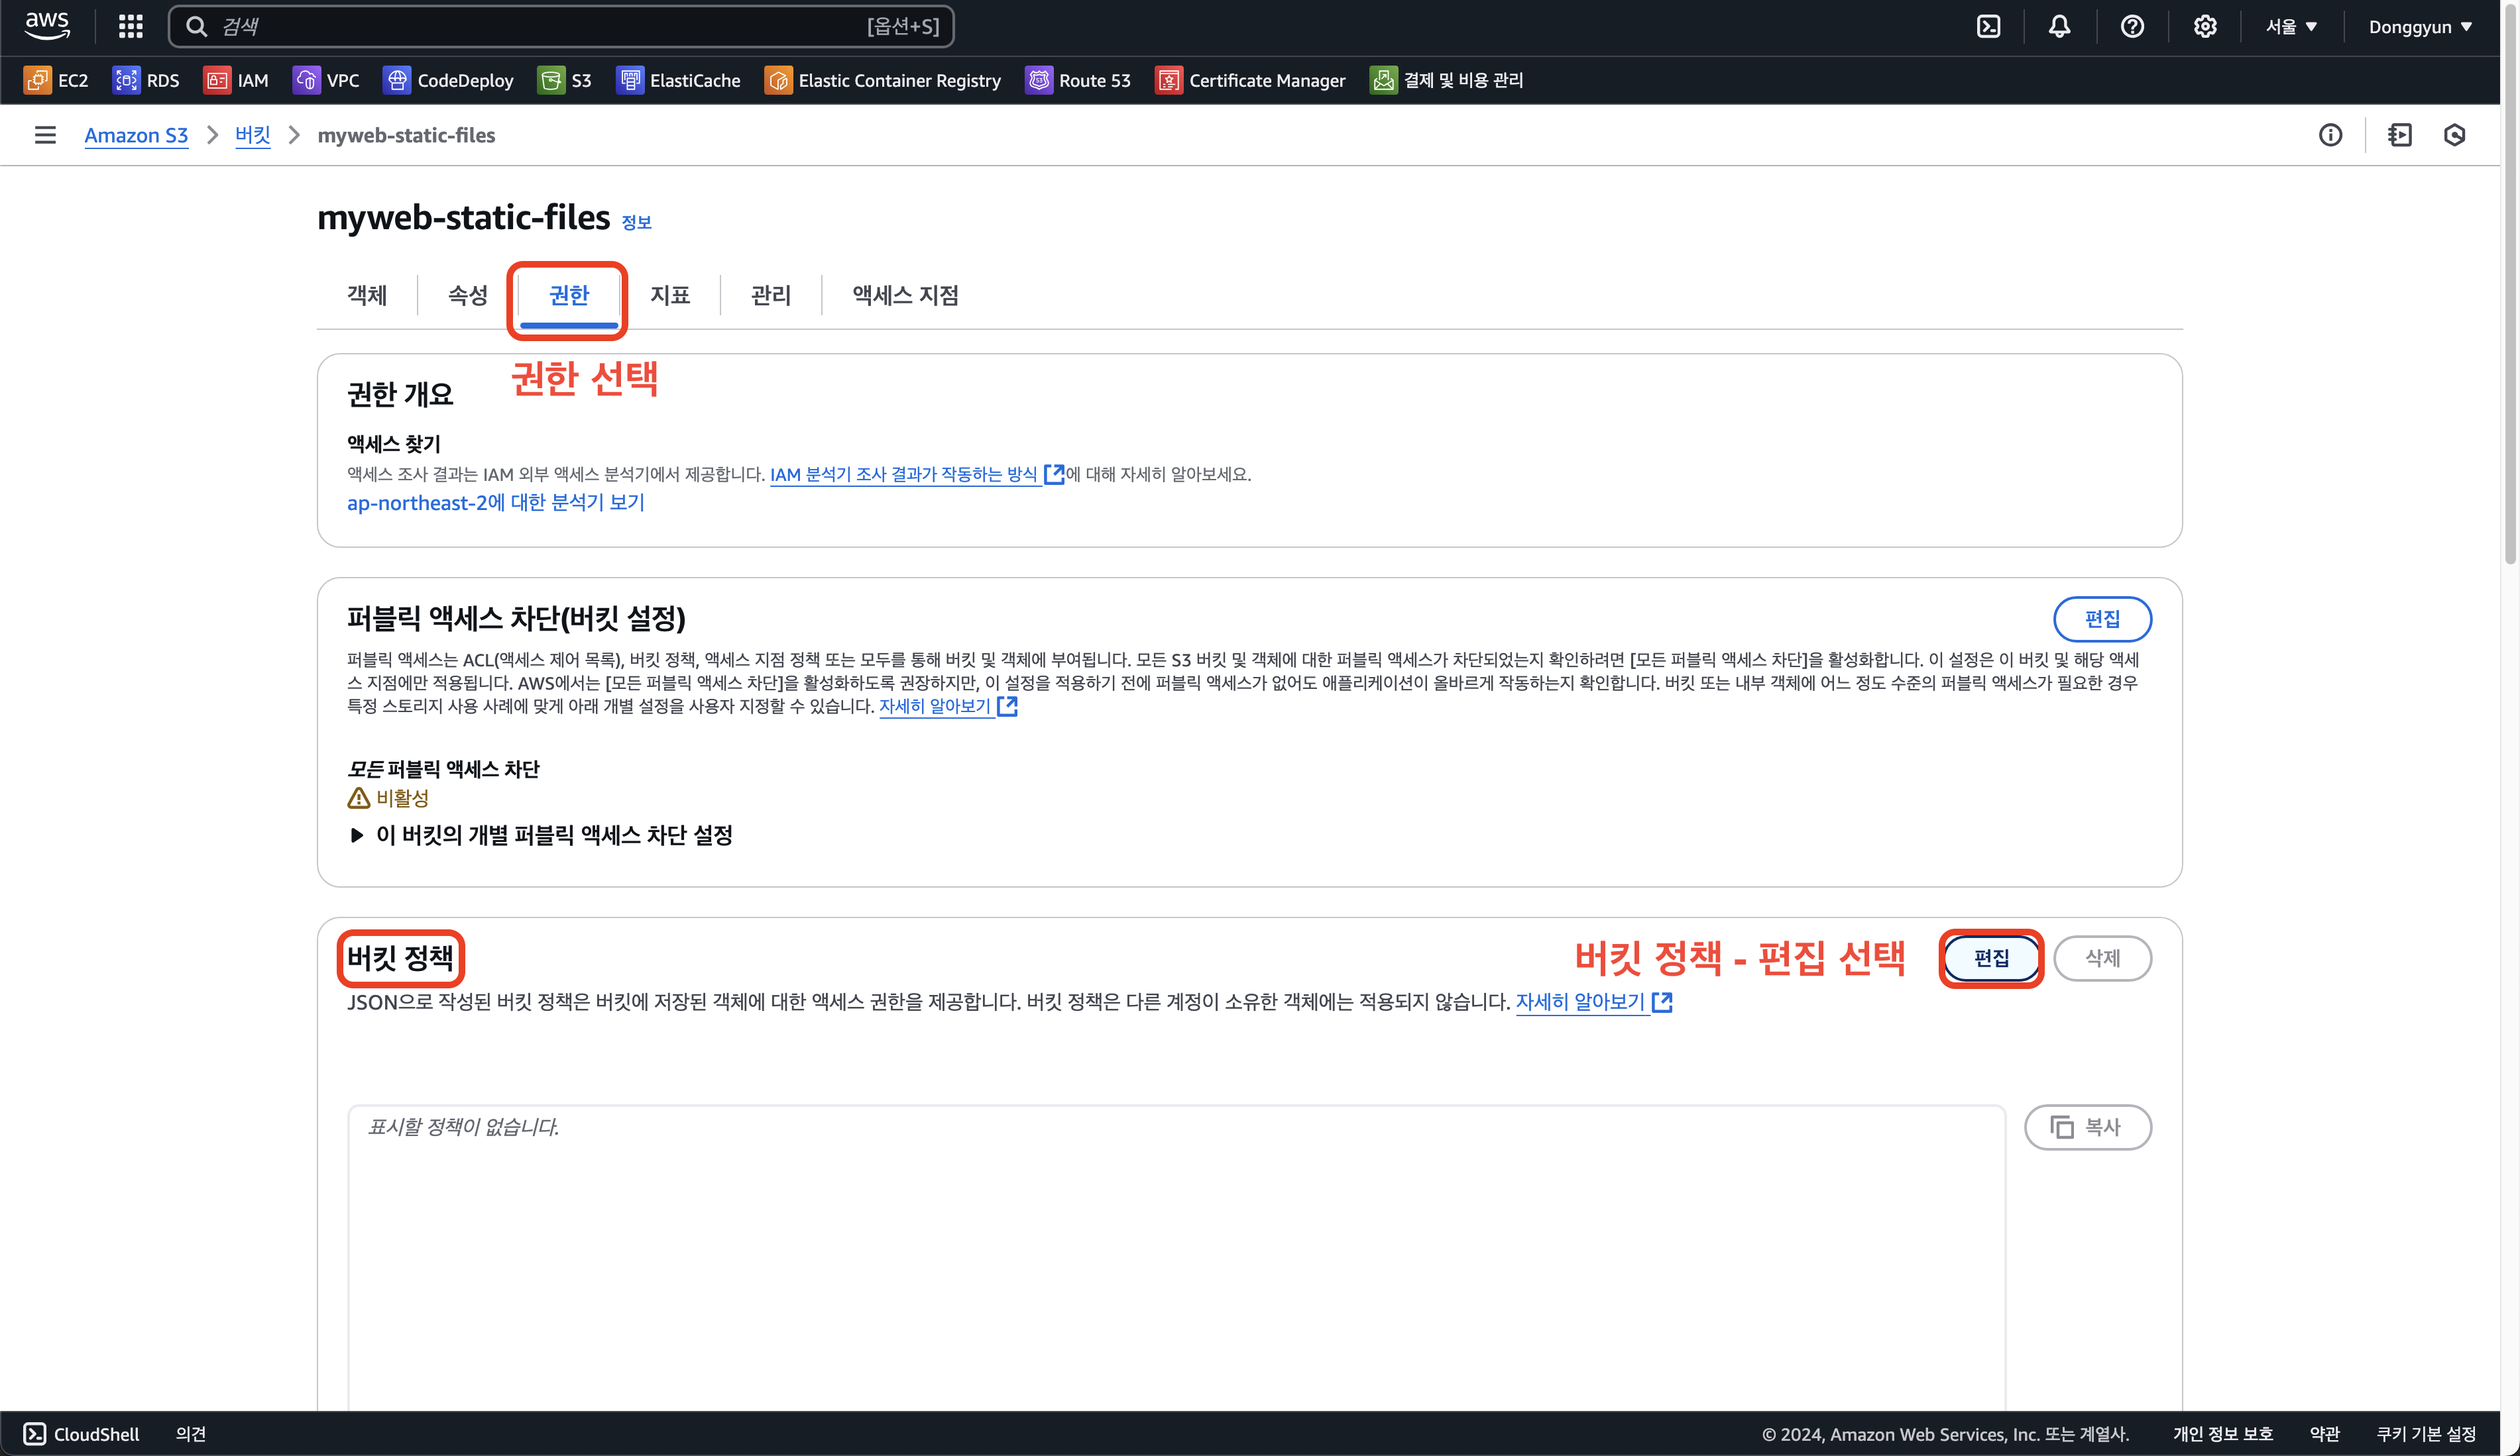
Task: Open the 서울 region dropdown
Action: pyautogui.click(x=2291, y=26)
